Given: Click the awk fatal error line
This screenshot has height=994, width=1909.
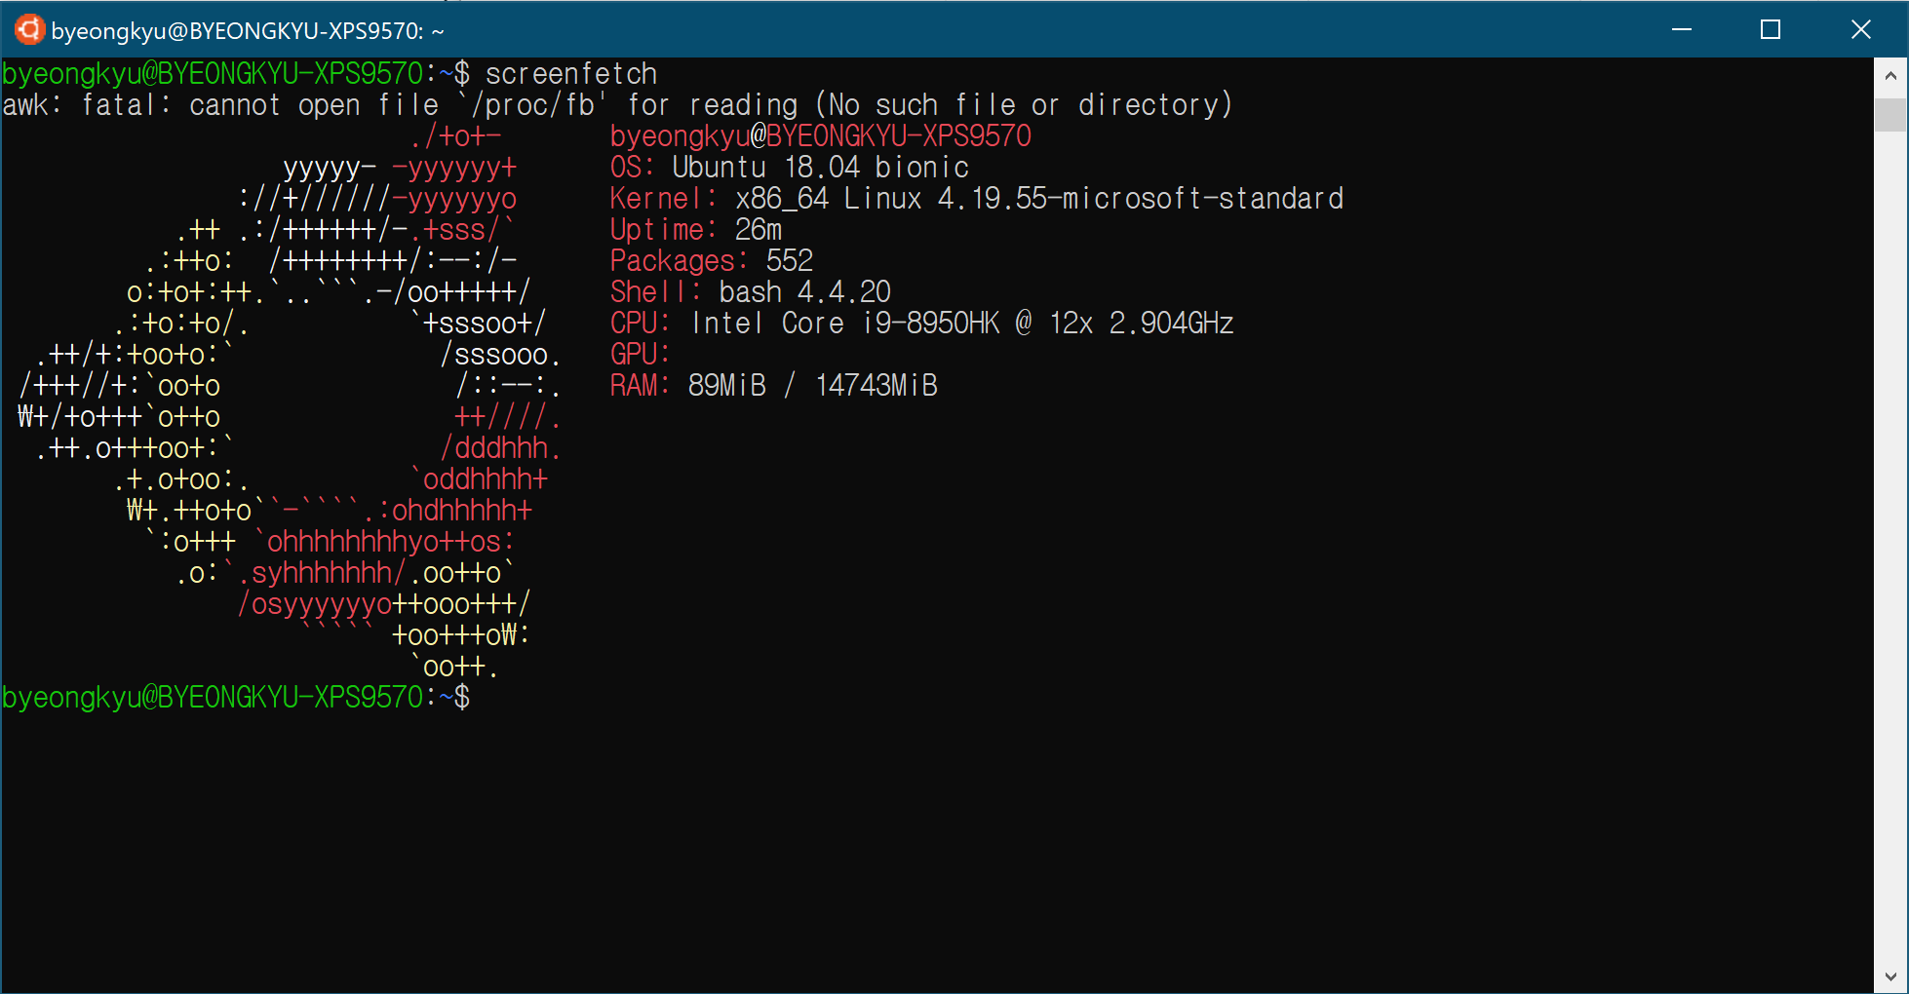Looking at the screenshot, I should click(617, 105).
